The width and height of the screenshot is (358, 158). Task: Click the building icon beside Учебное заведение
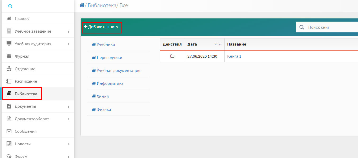9,31
